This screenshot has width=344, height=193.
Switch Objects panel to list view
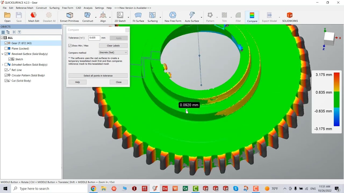(x=3, y=32)
